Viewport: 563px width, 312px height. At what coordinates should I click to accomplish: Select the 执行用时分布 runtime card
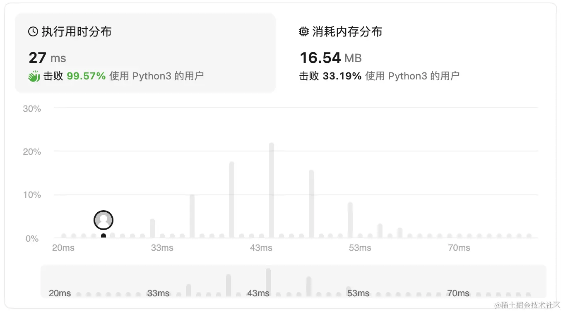(145, 53)
